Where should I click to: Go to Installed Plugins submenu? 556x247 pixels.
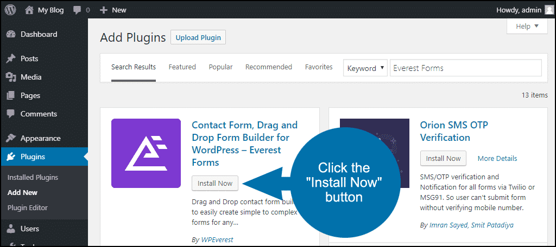click(x=33, y=178)
